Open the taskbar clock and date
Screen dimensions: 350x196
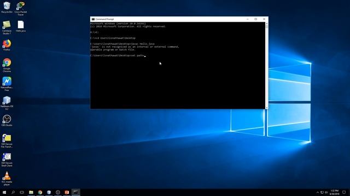pos(334,192)
